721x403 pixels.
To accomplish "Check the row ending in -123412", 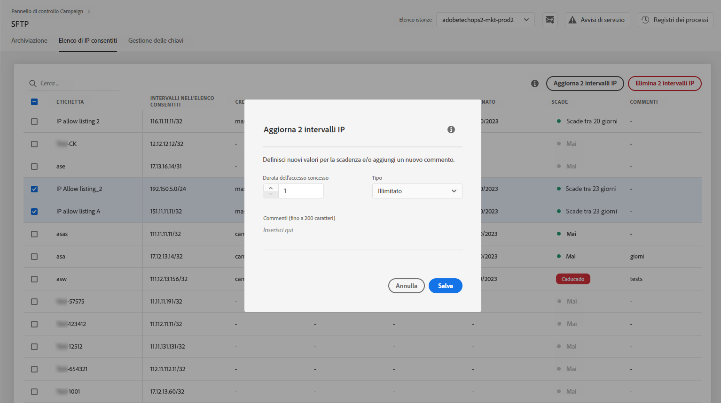I will coord(34,324).
